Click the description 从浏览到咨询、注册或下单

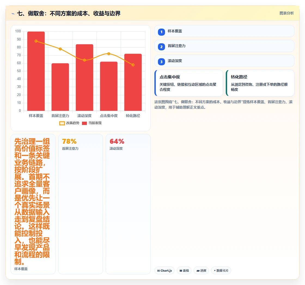click(x=259, y=87)
